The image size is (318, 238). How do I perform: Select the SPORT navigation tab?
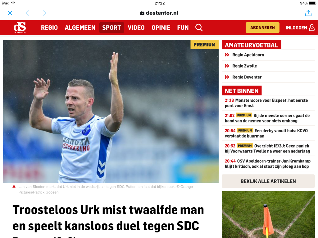111,28
